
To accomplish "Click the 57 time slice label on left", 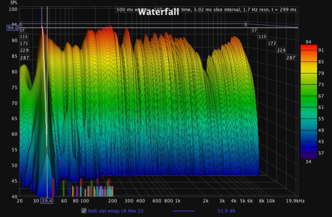I will [22, 30].
